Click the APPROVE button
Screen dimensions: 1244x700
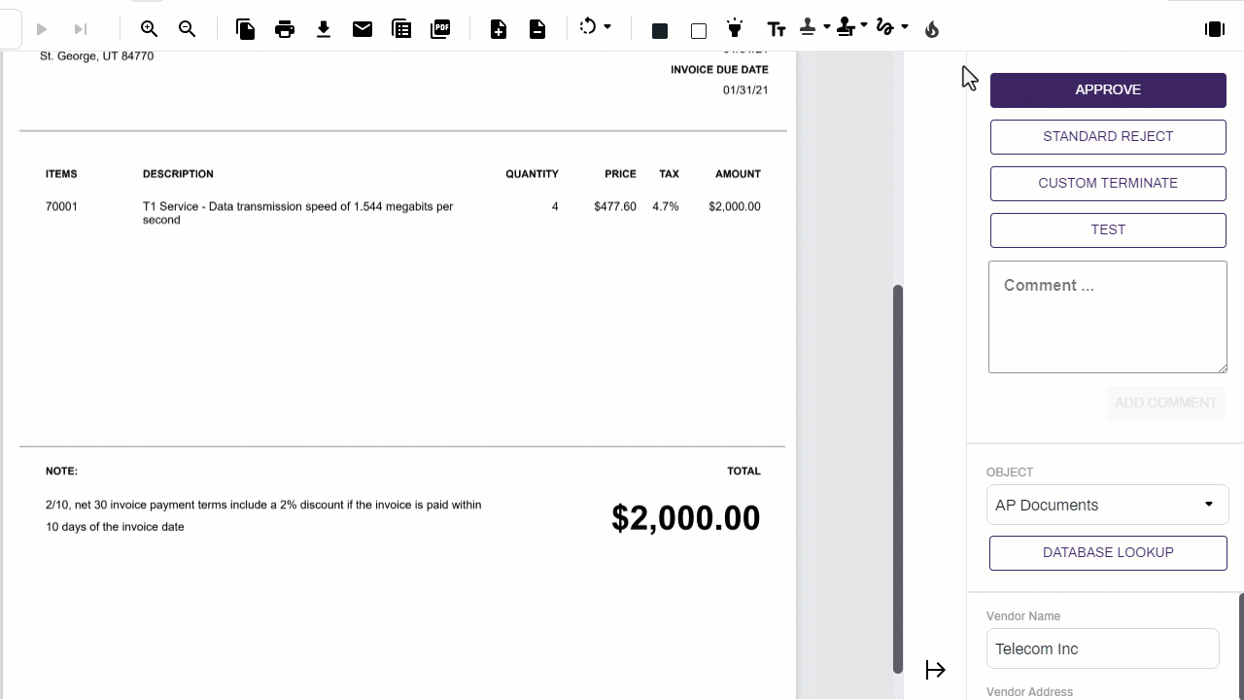click(x=1108, y=89)
